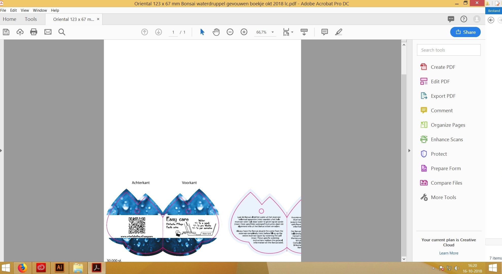Enable the Add sticky note comment tool
The image size is (502, 274).
point(324,32)
